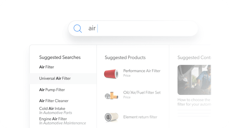Click the magnifying glass search icon
Screen dimensions: 229x128
(x=78, y=29)
